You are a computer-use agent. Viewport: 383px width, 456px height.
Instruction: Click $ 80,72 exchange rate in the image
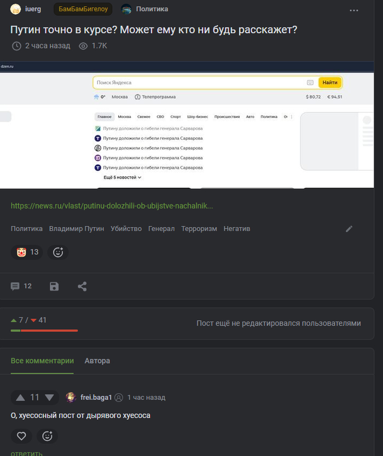pyautogui.click(x=313, y=97)
